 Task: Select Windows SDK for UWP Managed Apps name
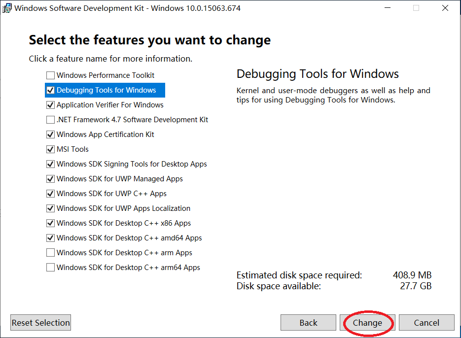pyautogui.click(x=120, y=179)
